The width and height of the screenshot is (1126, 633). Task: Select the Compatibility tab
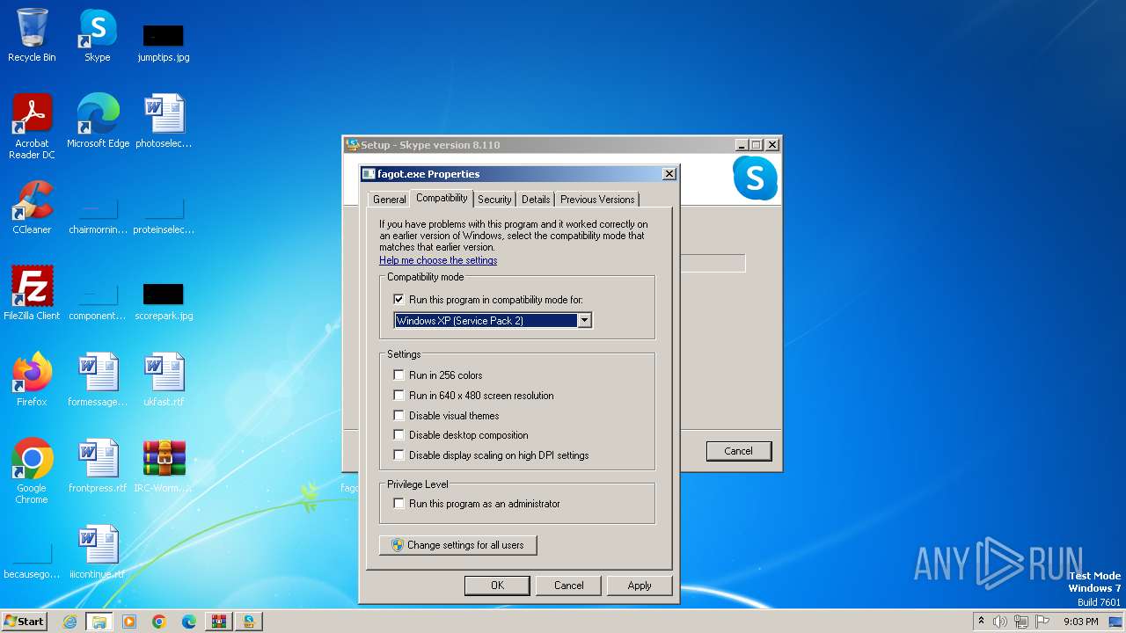point(442,199)
